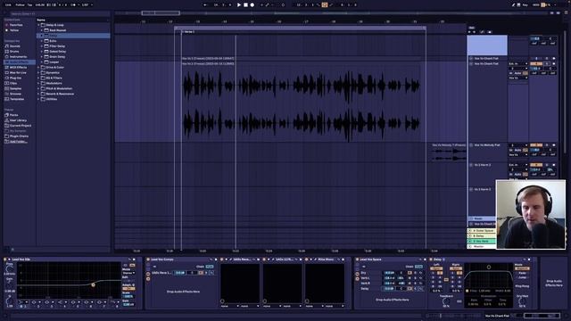Toggle the Follow button
This screenshot has height=321, width=571.
[x=20, y=5]
